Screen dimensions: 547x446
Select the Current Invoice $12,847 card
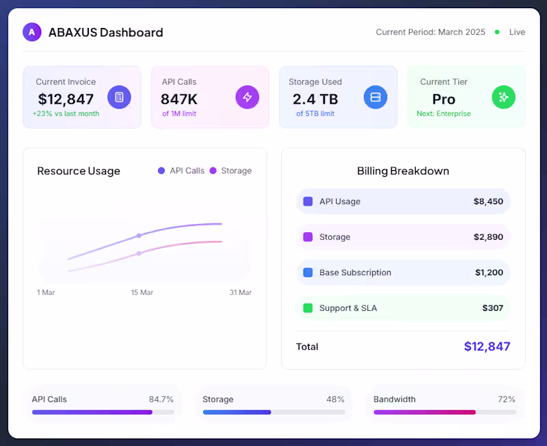coord(82,97)
